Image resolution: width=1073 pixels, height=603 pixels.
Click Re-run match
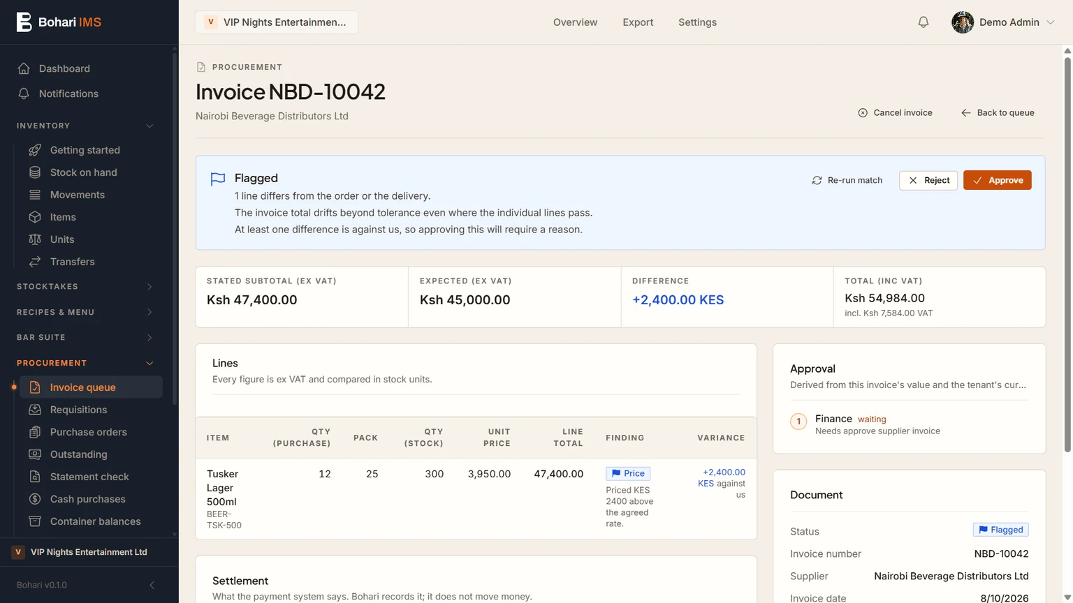(847, 180)
